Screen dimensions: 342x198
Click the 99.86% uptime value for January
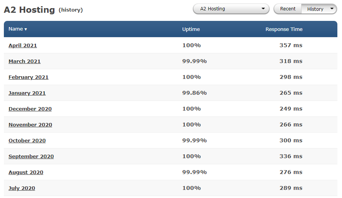point(194,93)
